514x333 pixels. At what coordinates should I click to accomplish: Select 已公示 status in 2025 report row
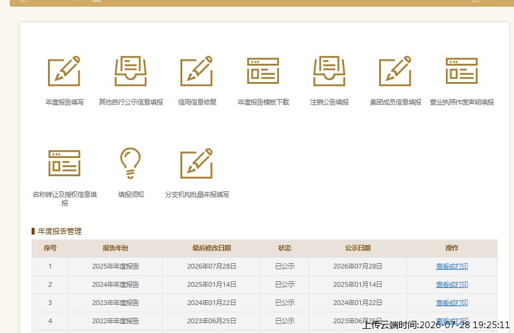coord(284,267)
